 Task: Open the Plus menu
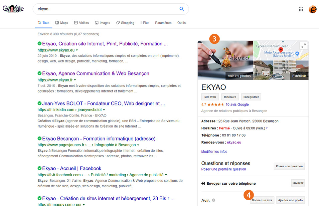click(x=145, y=23)
